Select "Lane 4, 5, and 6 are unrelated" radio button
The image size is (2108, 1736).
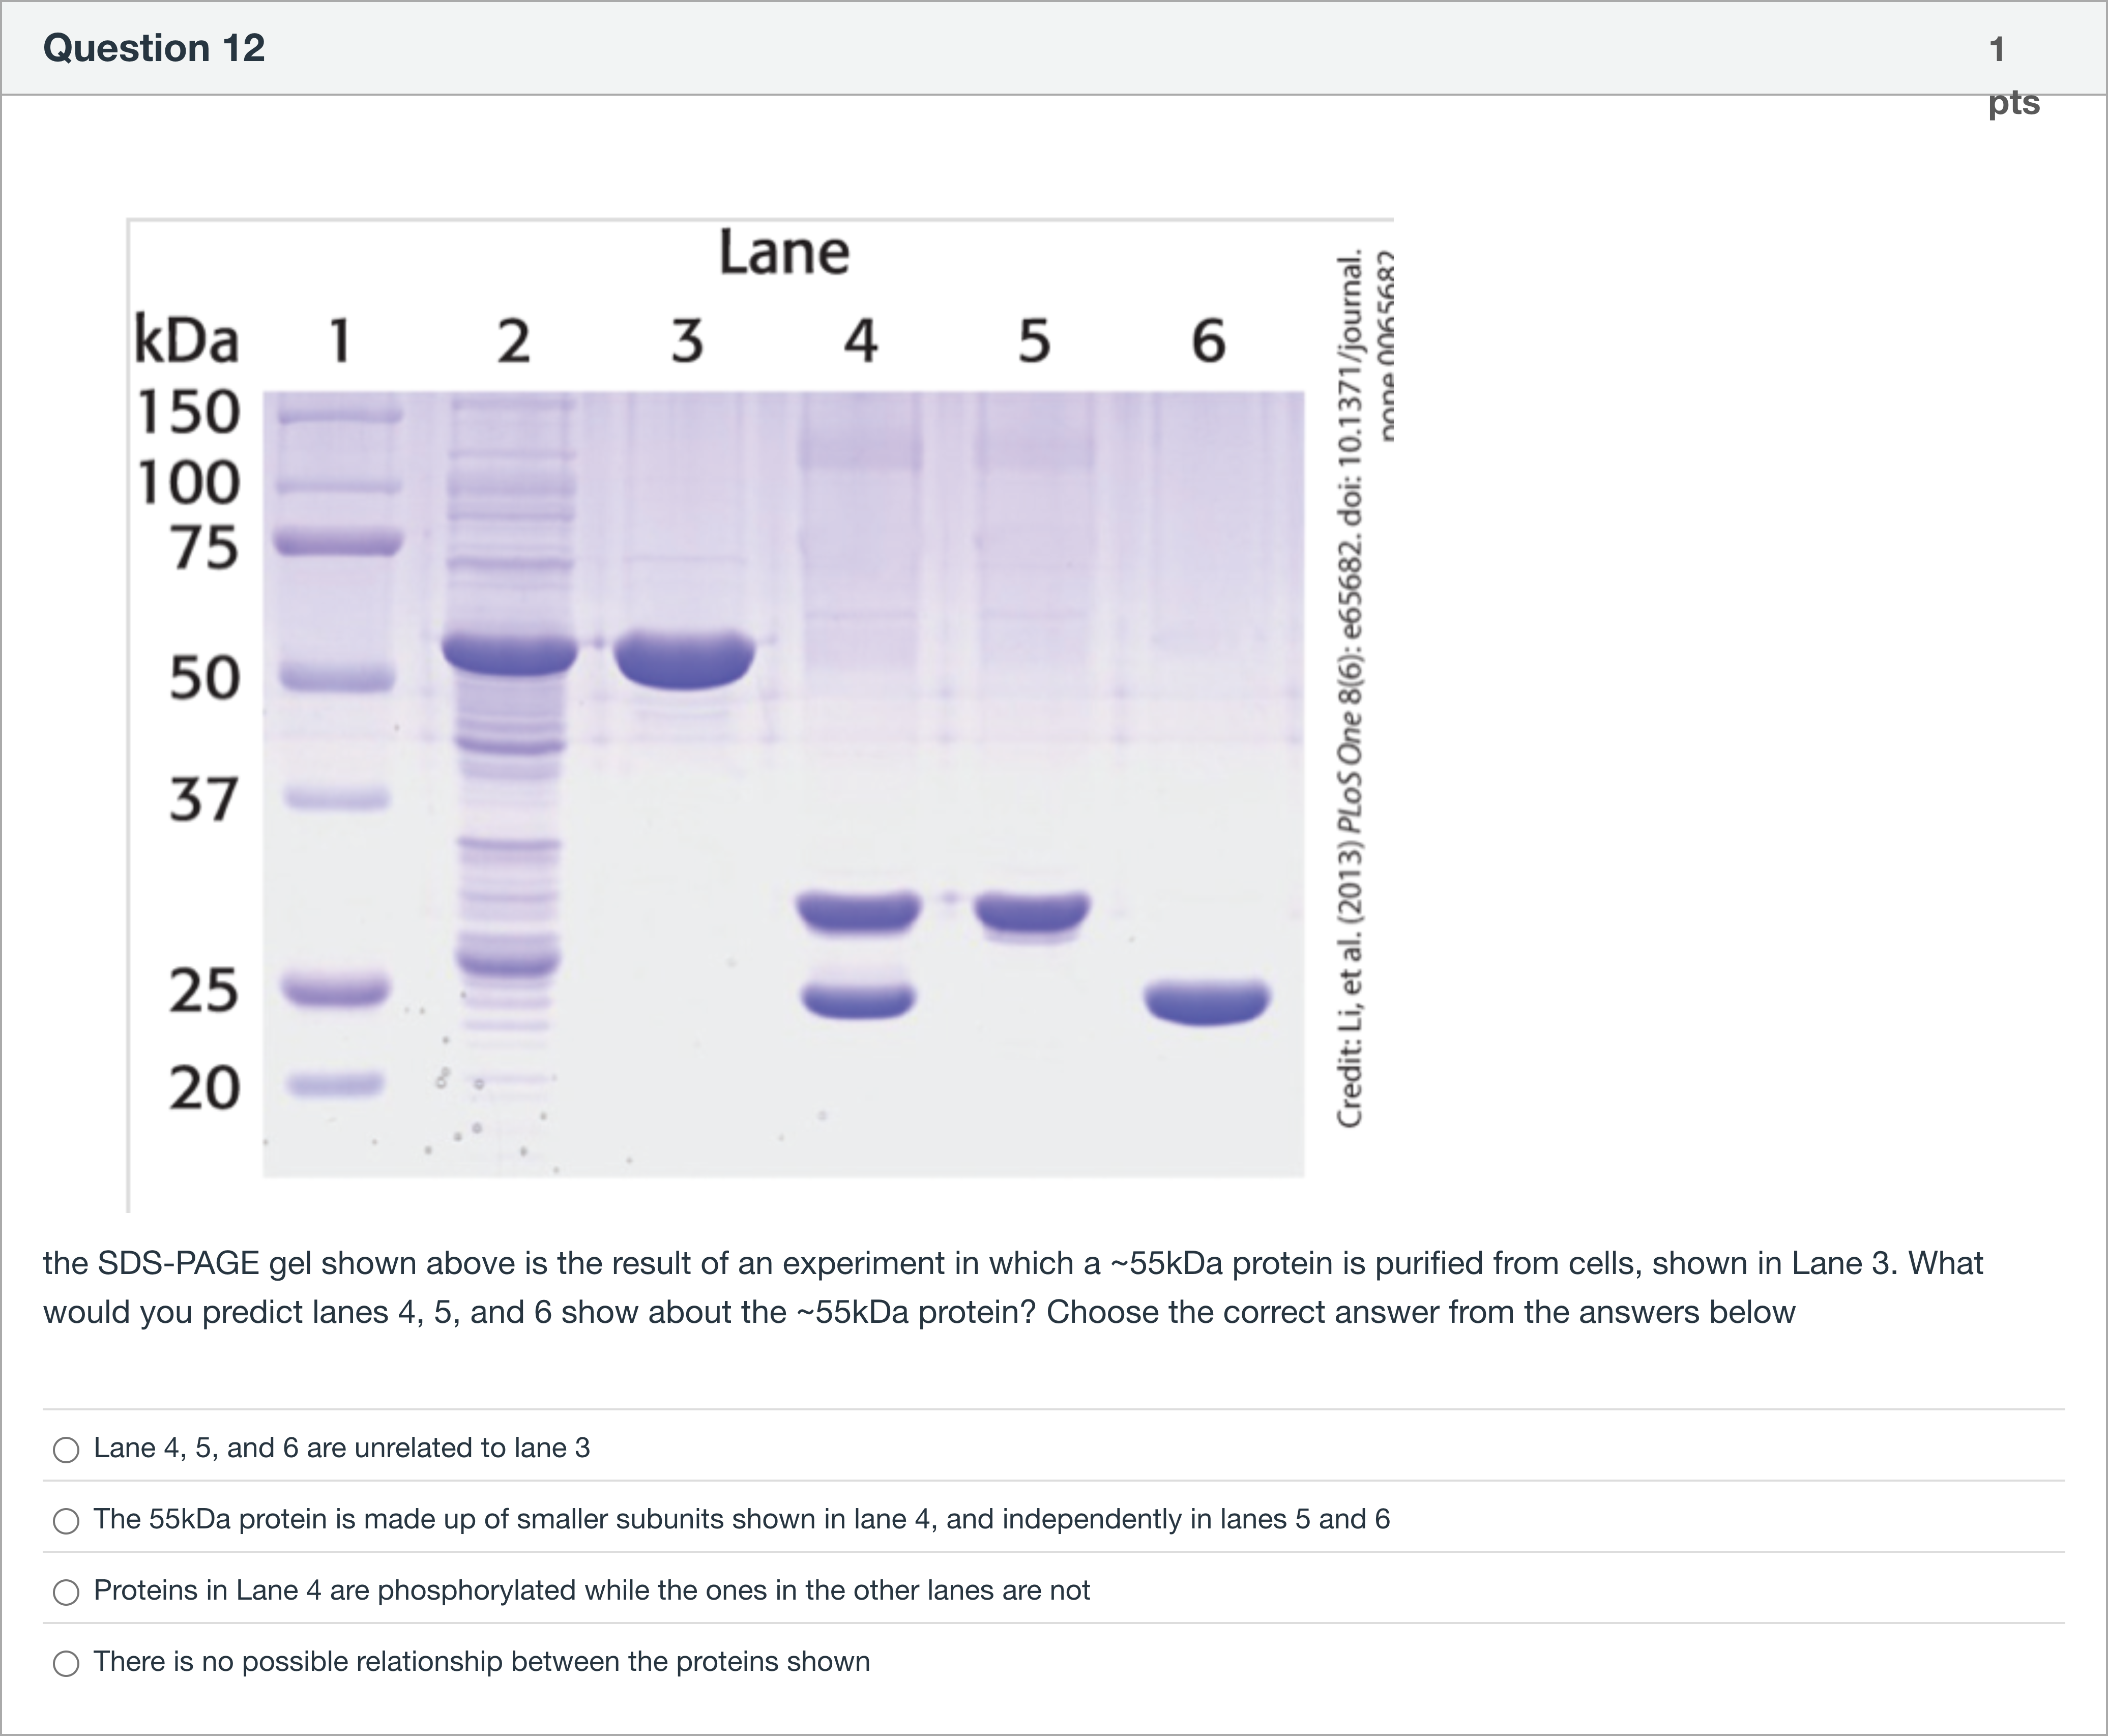66,1449
